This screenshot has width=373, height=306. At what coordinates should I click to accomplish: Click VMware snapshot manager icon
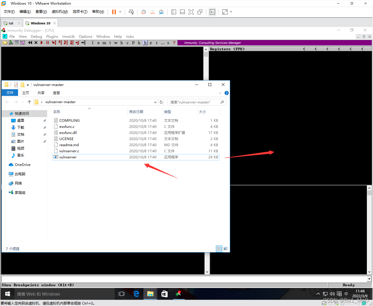[161, 12]
